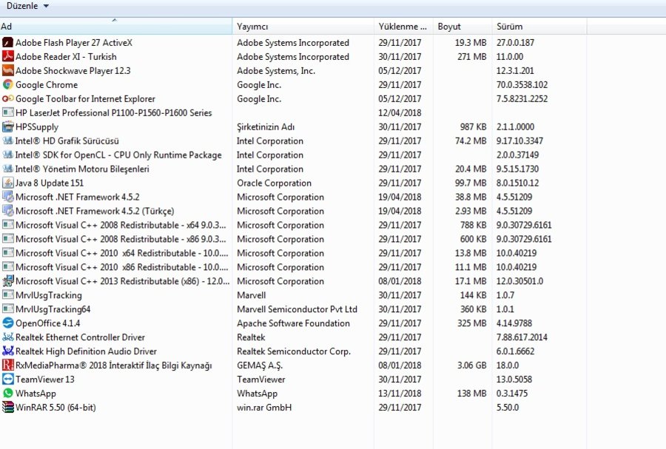This screenshot has width=666, height=449.
Task: Click the Adobe Reader XI icon
Action: point(7,56)
